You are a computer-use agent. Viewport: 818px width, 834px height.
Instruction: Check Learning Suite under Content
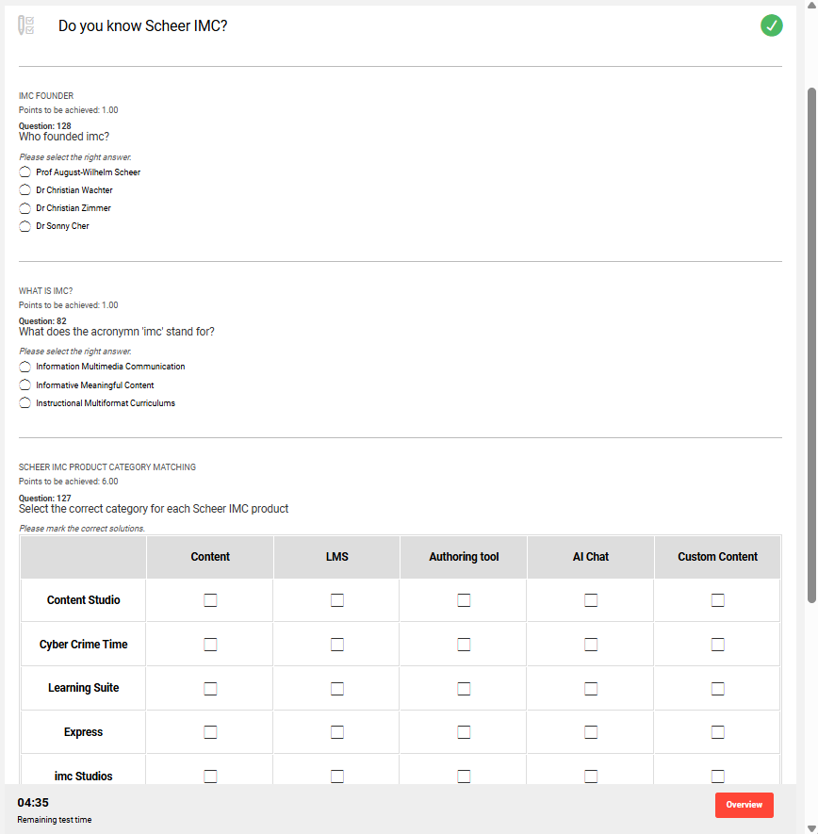pyautogui.click(x=210, y=688)
